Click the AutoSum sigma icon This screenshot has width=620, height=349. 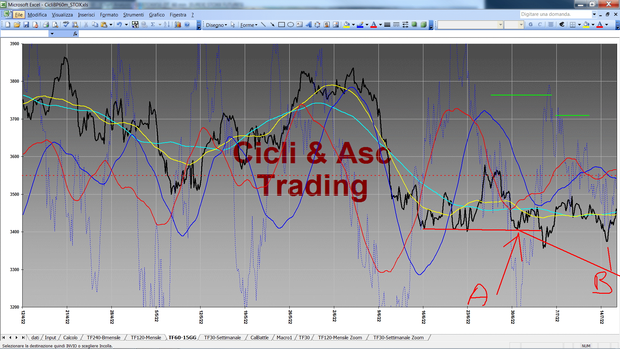pos(153,25)
